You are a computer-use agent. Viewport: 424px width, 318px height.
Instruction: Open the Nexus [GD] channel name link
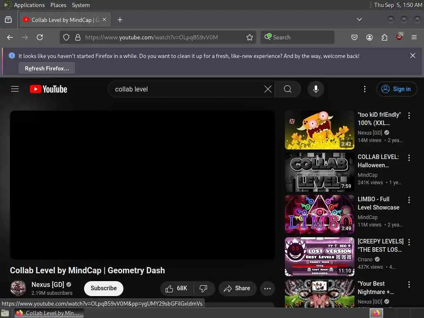[48, 285]
